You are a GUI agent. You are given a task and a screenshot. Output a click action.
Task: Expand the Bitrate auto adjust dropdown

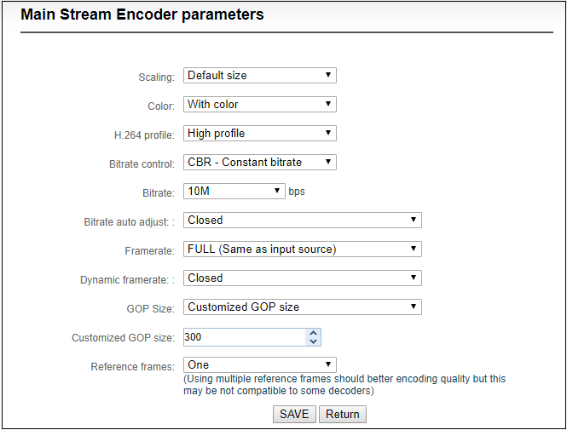[x=303, y=220]
